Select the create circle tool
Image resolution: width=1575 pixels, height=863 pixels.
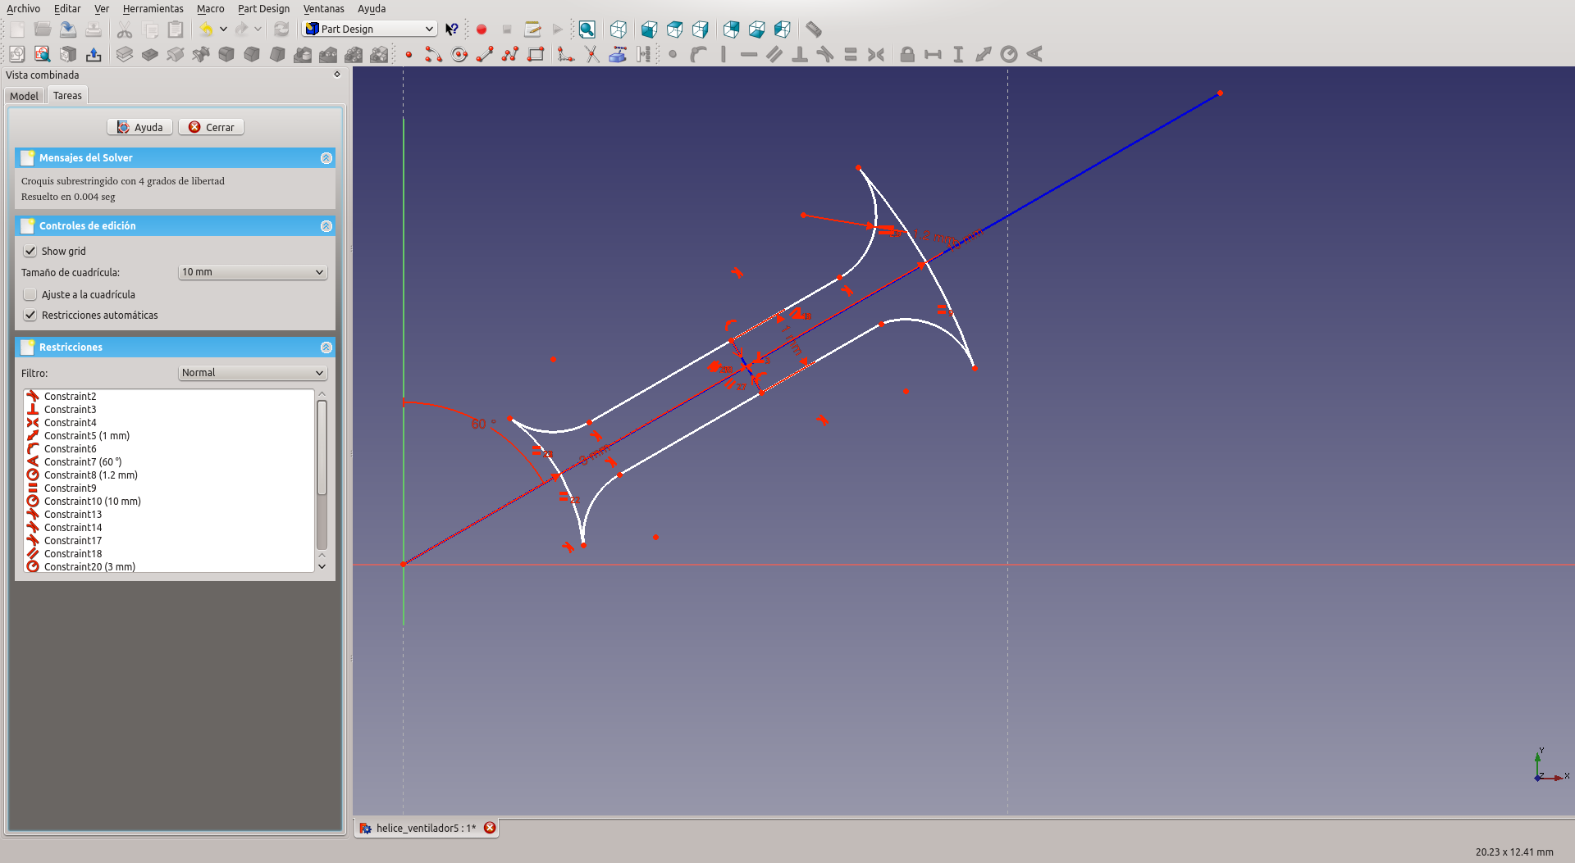click(x=459, y=55)
